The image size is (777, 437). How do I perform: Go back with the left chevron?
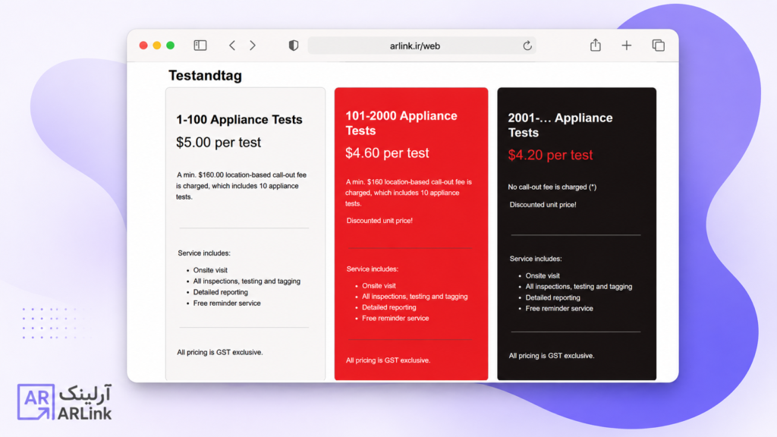point(232,46)
